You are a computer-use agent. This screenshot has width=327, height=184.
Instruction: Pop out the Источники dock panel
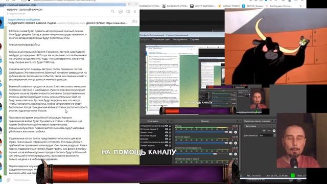[168, 121]
